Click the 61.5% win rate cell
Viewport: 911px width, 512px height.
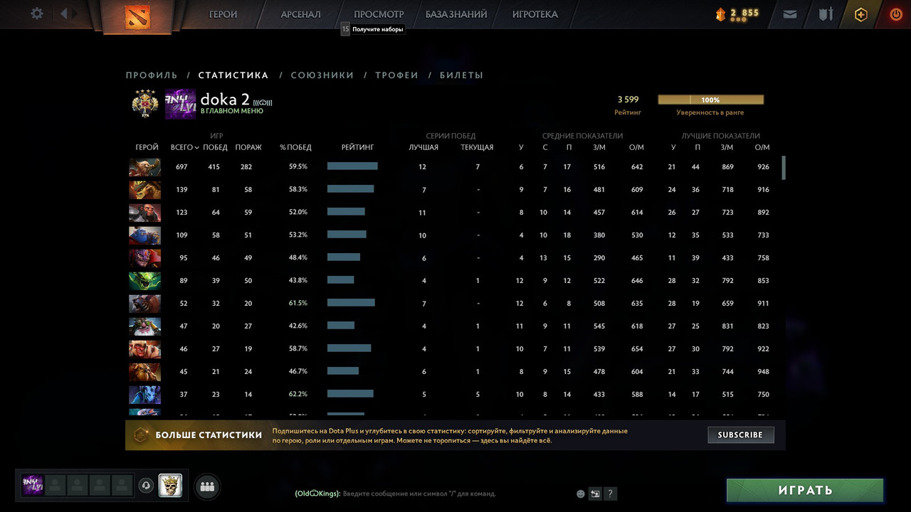[298, 303]
